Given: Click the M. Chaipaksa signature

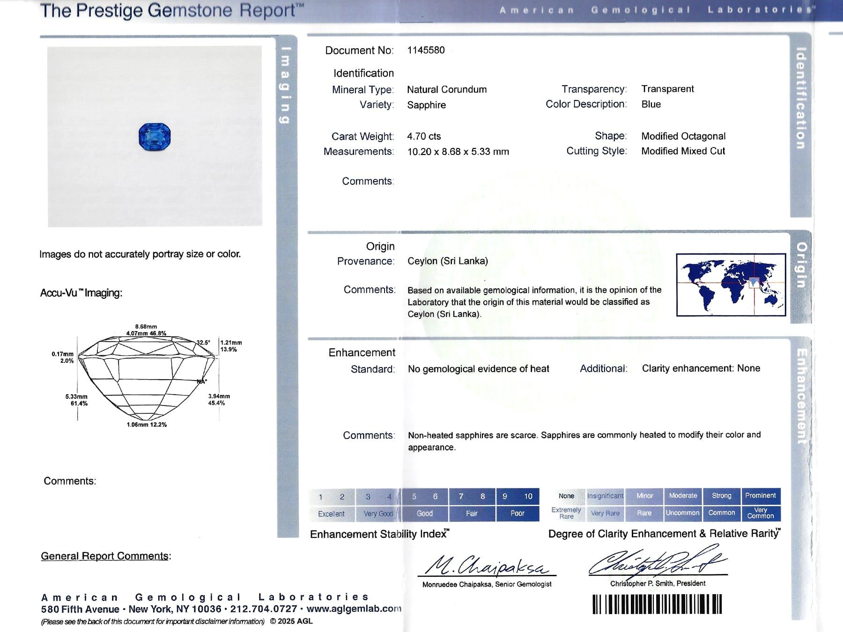Looking at the screenshot, I should click(x=487, y=566).
